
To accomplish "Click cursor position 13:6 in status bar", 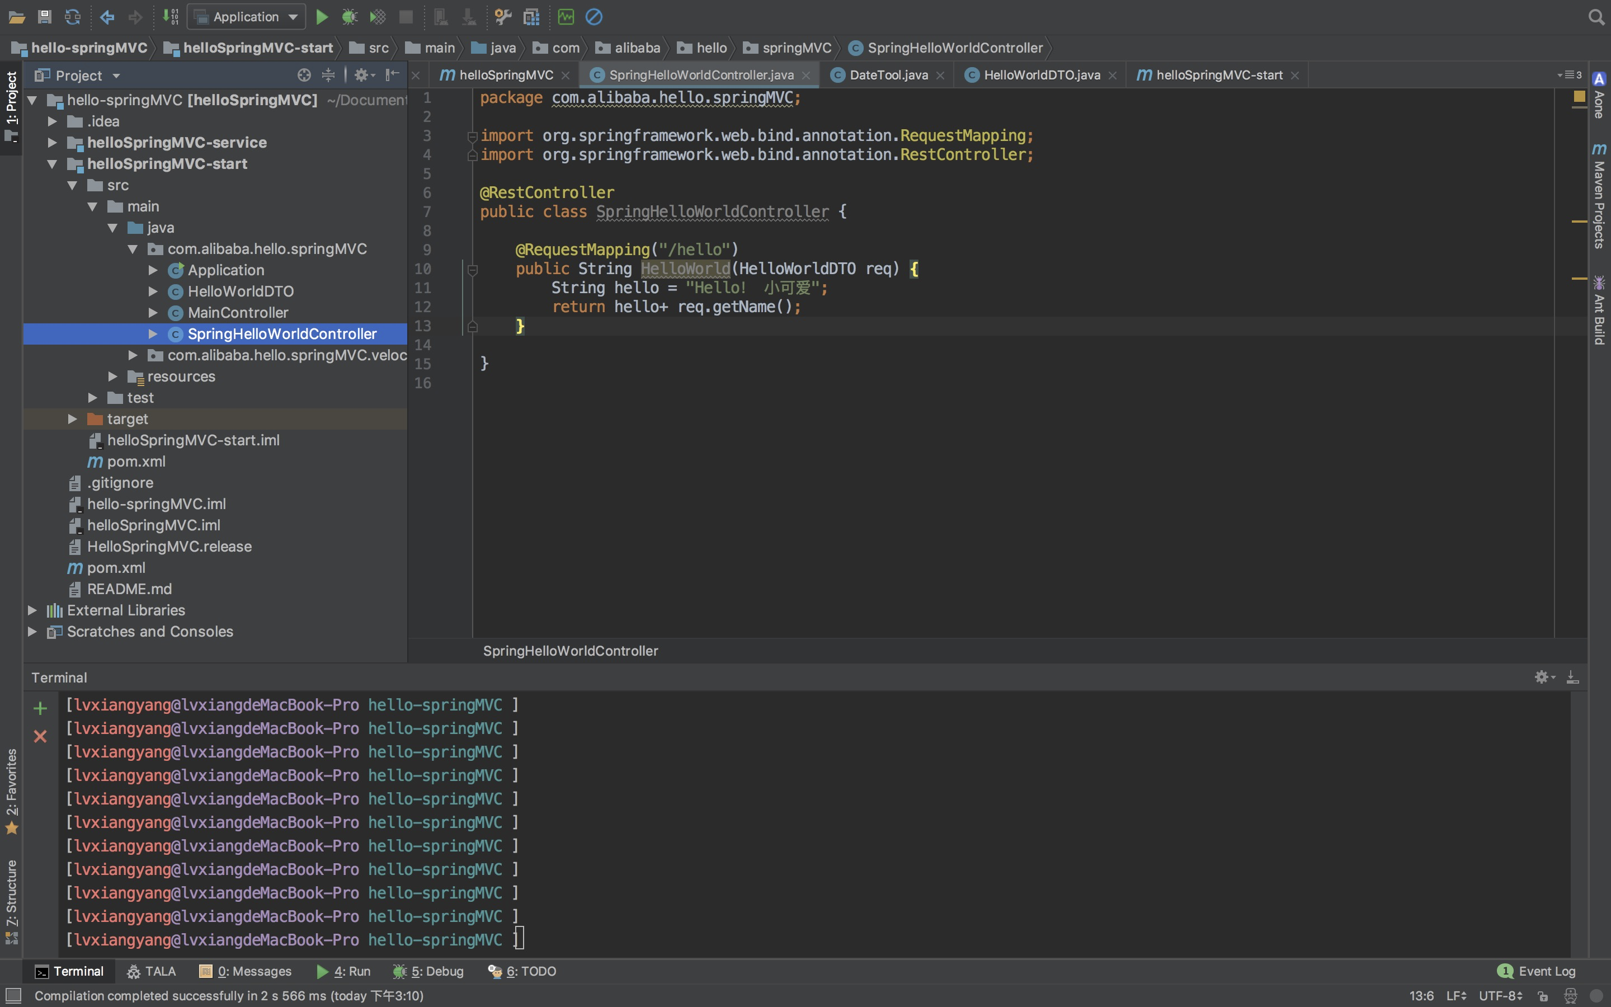I will tap(1421, 996).
